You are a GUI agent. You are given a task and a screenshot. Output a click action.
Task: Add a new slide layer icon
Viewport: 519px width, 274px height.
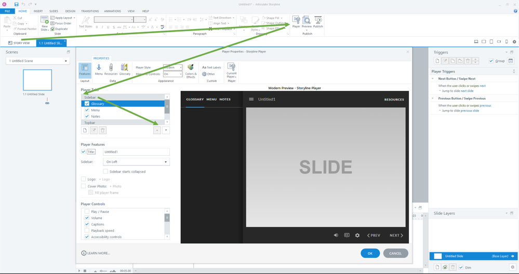click(437, 267)
